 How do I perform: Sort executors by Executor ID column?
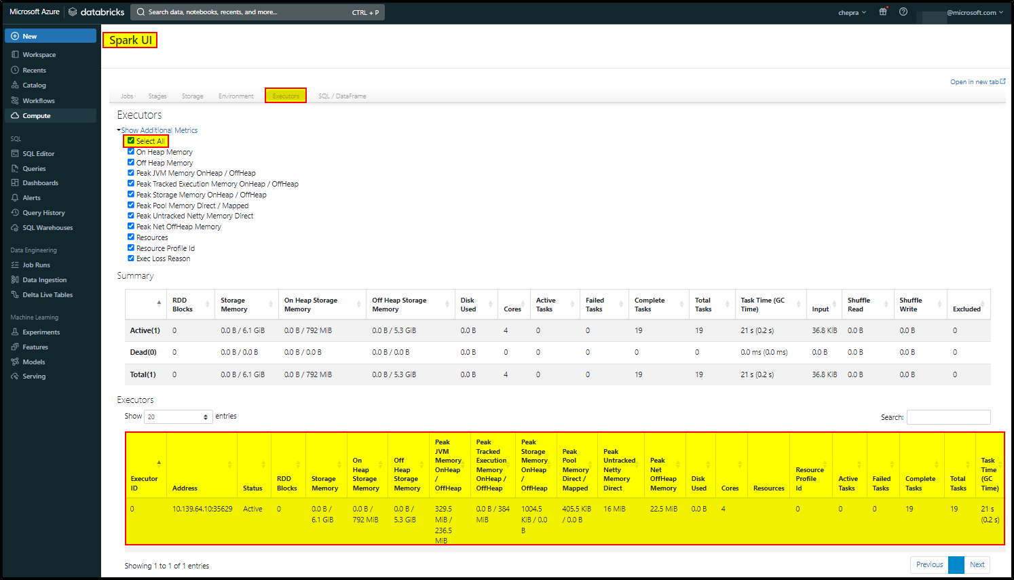146,465
